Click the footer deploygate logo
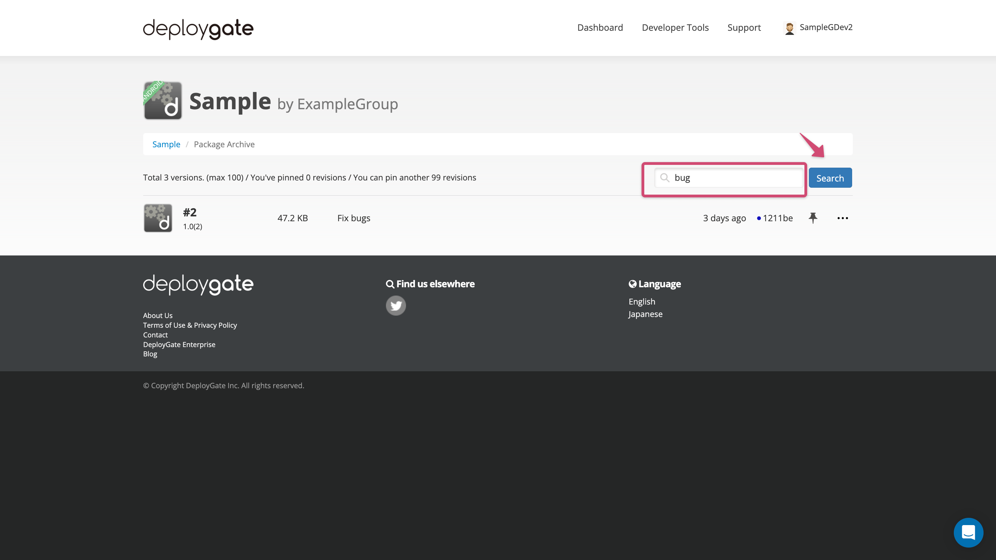Image resolution: width=996 pixels, height=560 pixels. click(198, 285)
